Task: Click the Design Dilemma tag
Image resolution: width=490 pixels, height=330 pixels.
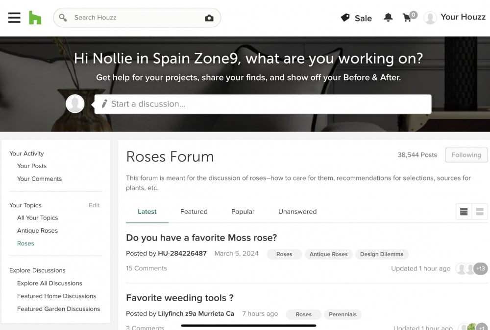Action: pyautogui.click(x=382, y=254)
